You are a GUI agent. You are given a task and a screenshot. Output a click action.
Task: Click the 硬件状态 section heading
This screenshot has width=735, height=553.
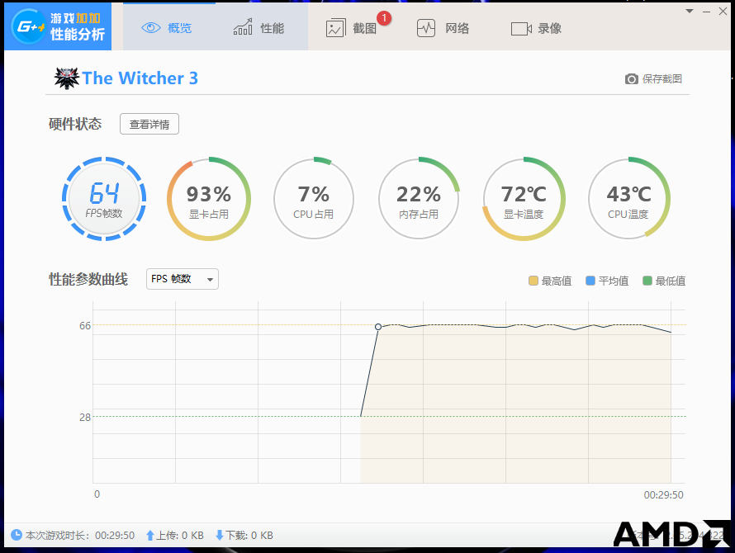(x=75, y=124)
